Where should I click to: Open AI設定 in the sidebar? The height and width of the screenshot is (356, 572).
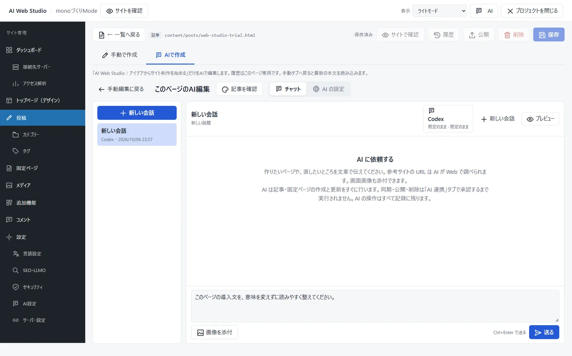tap(43, 304)
